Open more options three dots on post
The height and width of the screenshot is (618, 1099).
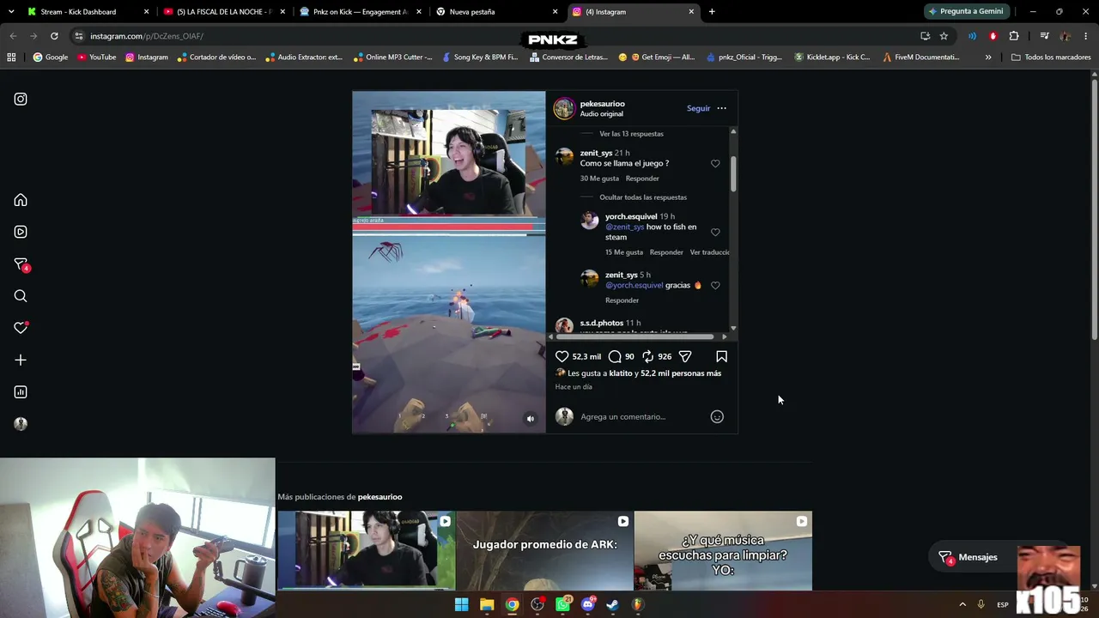coord(721,108)
